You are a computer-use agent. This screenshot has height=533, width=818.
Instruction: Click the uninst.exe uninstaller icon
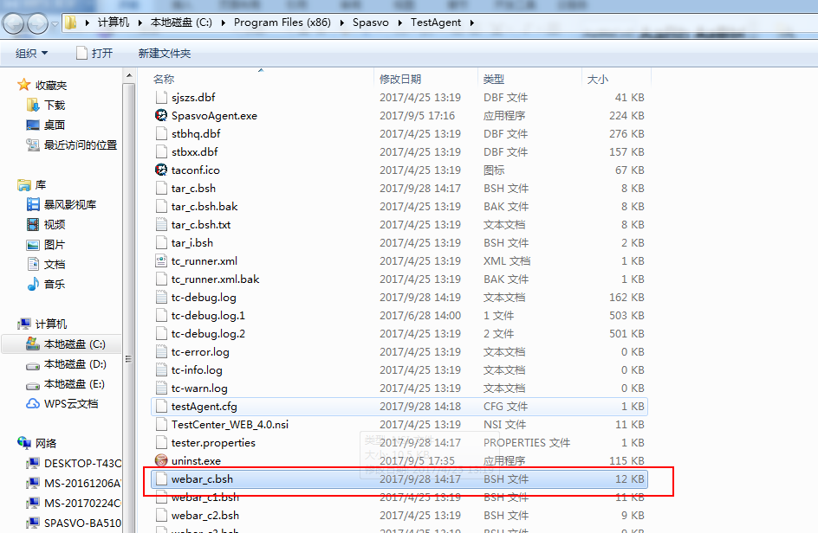tap(161, 460)
